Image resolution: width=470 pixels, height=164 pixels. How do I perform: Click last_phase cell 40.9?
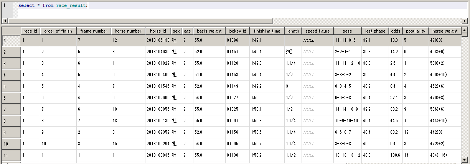(375, 144)
